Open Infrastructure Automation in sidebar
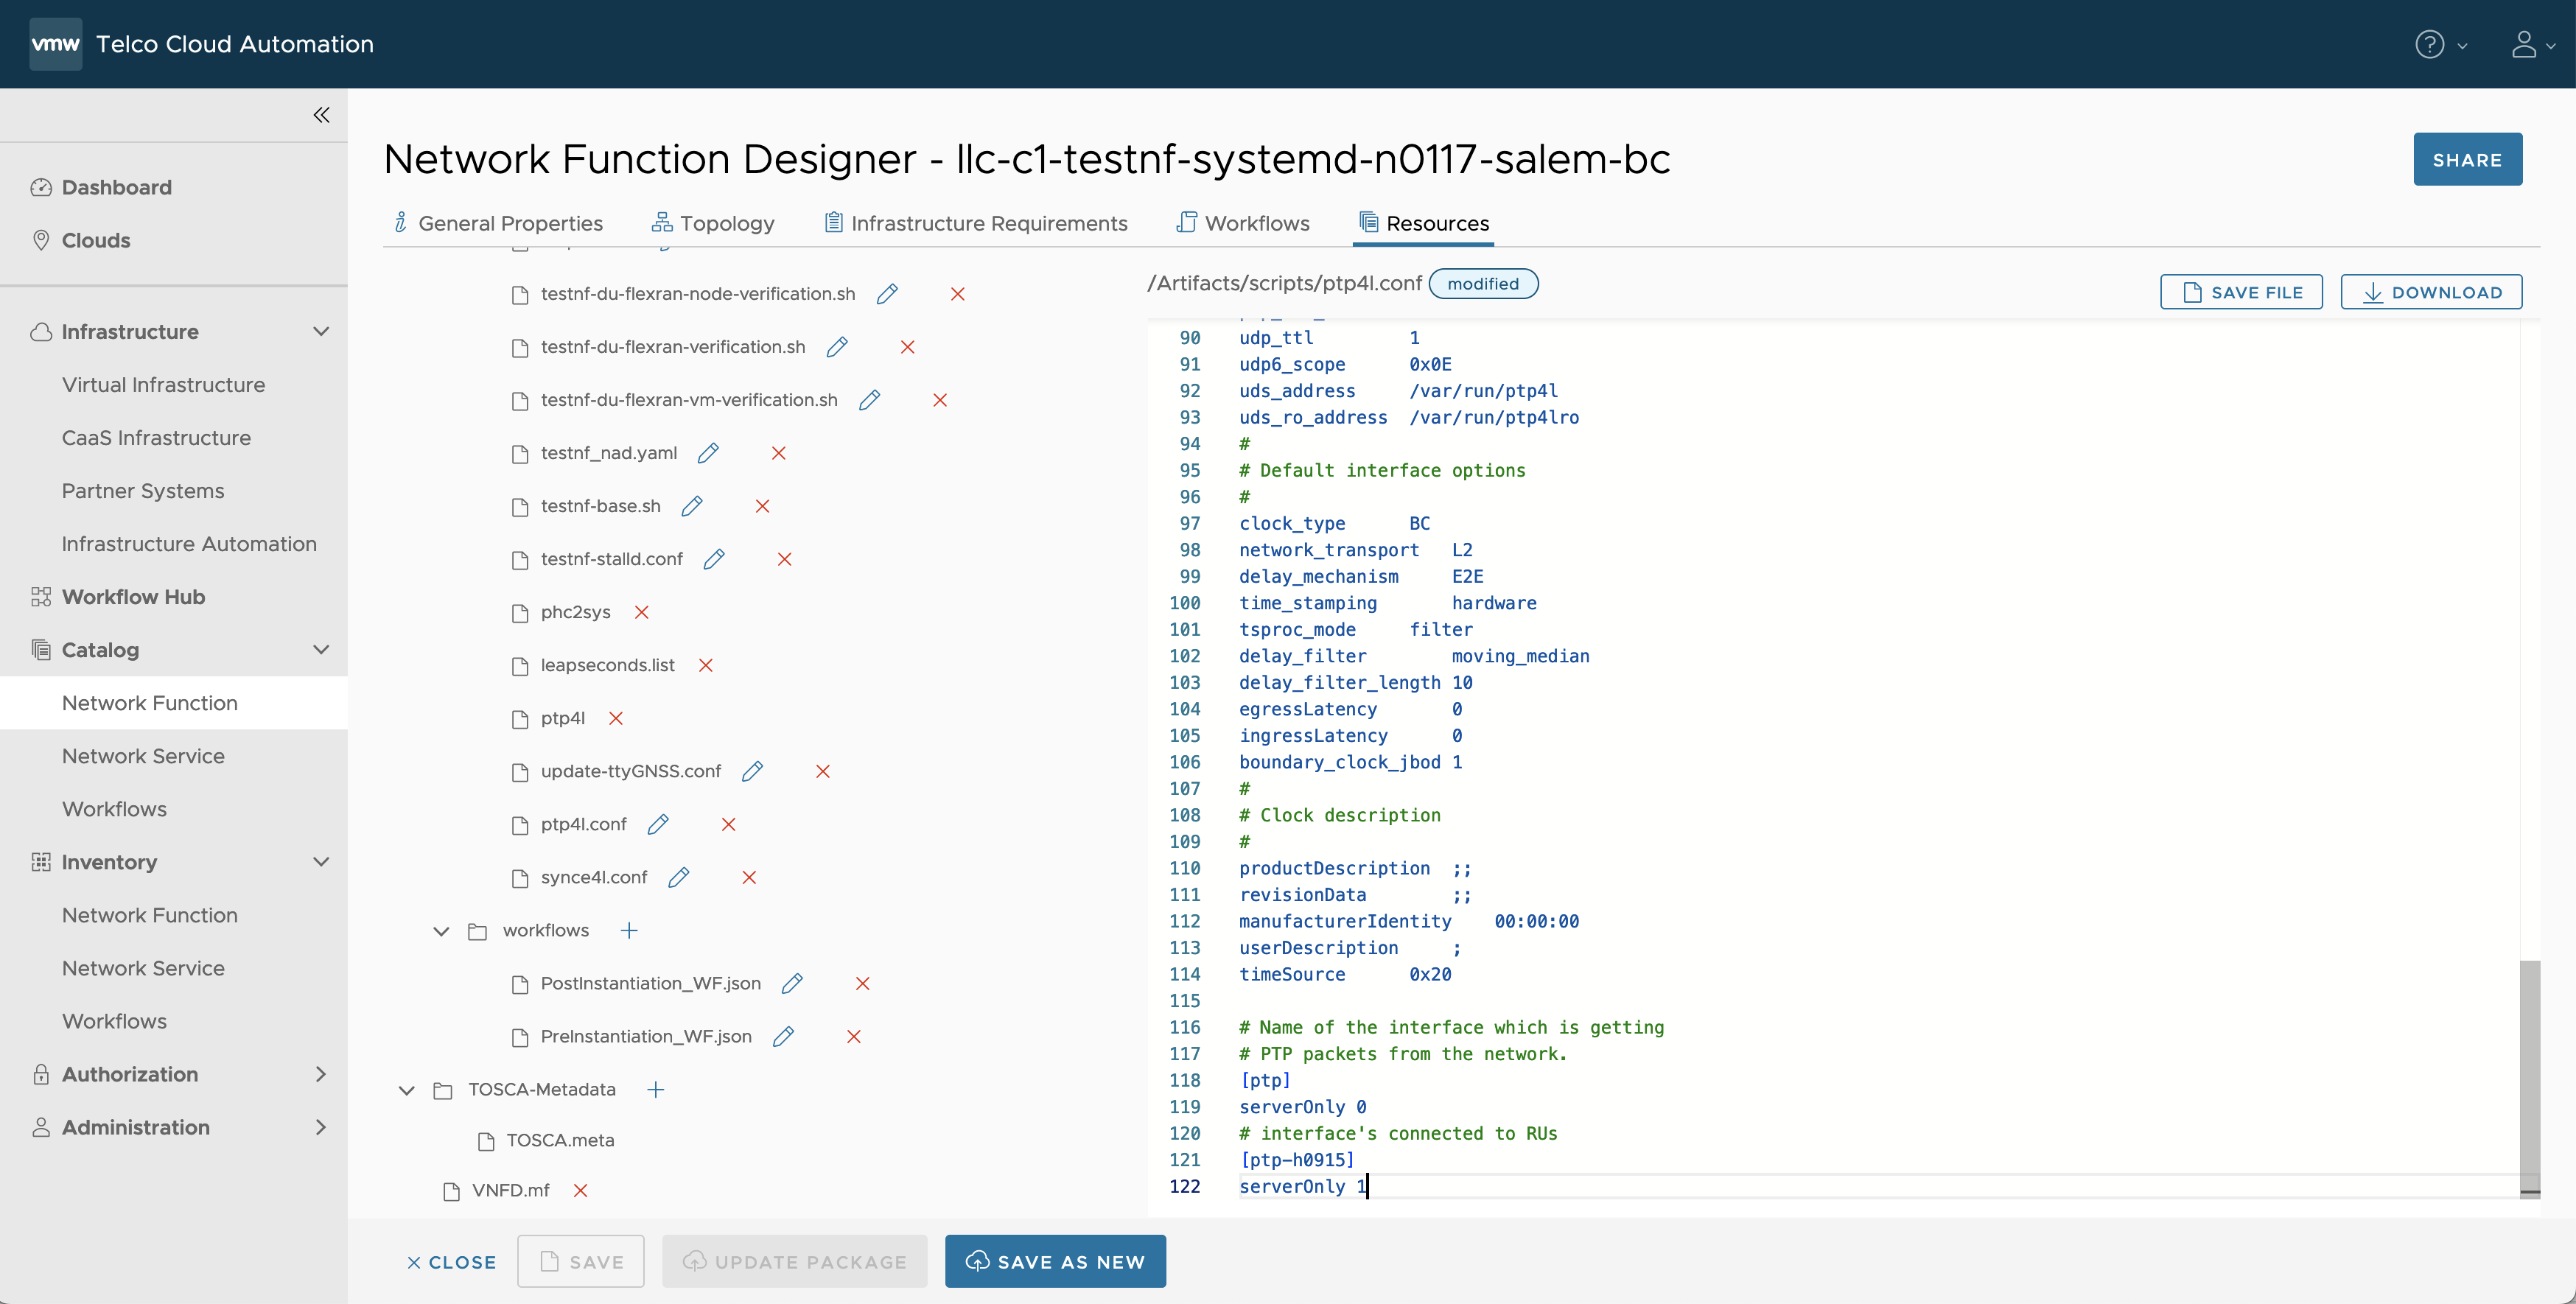Image resolution: width=2576 pixels, height=1304 pixels. click(189, 543)
